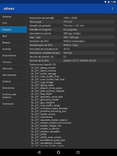Select GL_EXT_draw_buffers_indexed entry
The width and height of the screenshot is (117, 156).
click(x=48, y=91)
